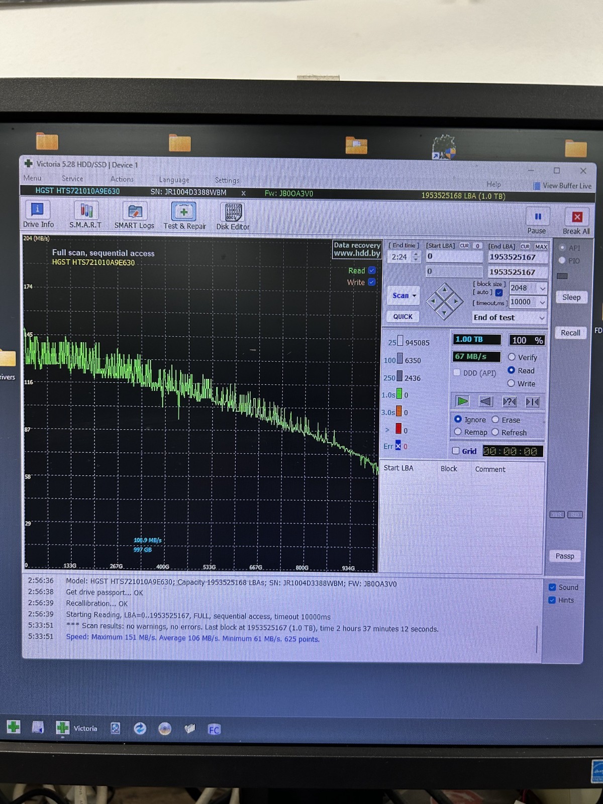Click the Break All icon
The width and height of the screenshot is (603, 804).
(576, 221)
